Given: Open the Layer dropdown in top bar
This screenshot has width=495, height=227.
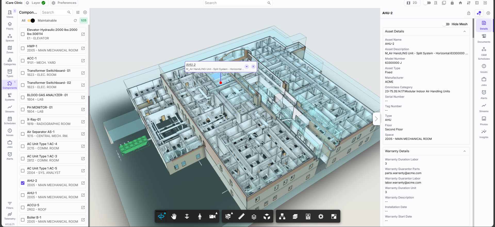Looking at the screenshot, I should pos(36,3).
